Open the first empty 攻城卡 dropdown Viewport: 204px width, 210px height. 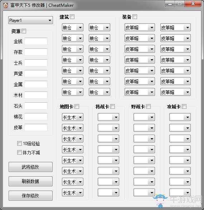click(x=180, y=117)
